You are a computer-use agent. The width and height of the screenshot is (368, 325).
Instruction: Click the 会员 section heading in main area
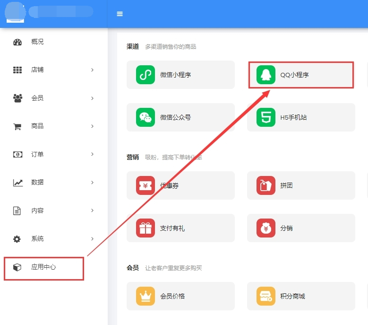click(133, 268)
